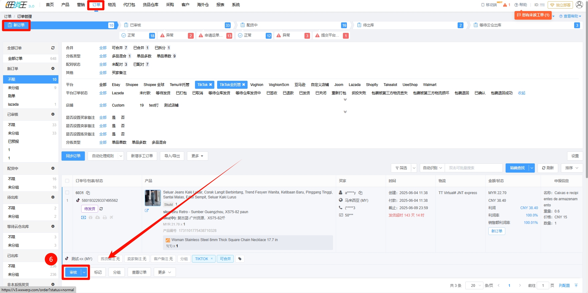Click the gear icon beside 新订单 sidebar section

click(x=53, y=68)
